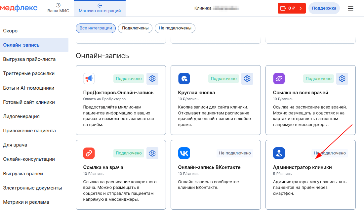This screenshot has width=364, height=214.
Task: Click the VK logo icon
Action: (184, 153)
